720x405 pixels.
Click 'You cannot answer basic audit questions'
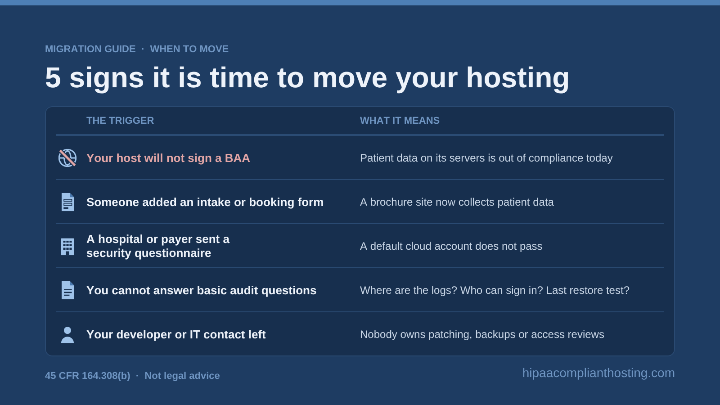tap(202, 290)
